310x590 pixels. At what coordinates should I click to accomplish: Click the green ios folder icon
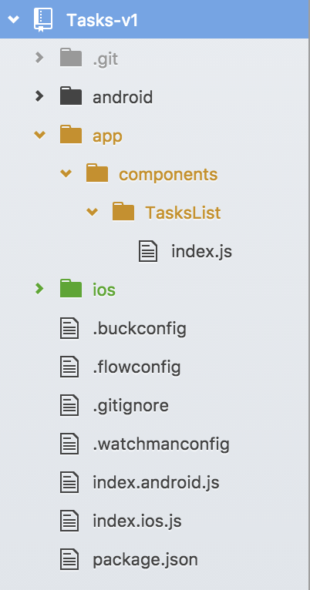tap(71, 290)
